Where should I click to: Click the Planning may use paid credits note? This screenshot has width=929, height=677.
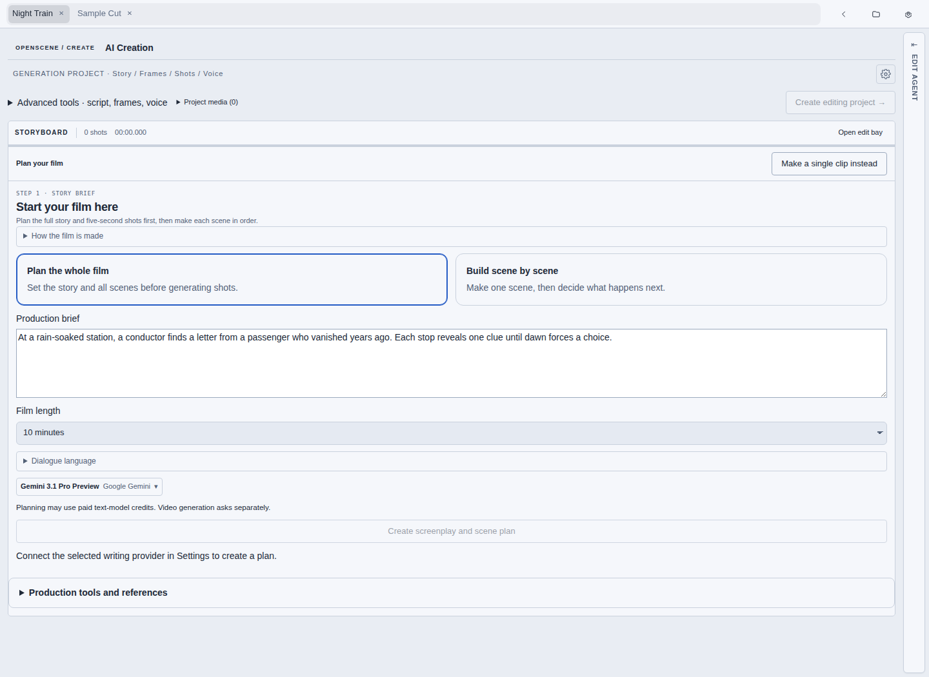143,507
